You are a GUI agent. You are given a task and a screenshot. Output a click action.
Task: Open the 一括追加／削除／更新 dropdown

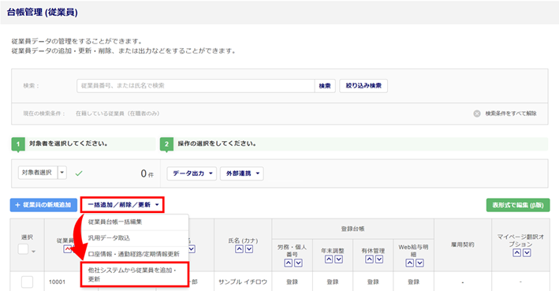(122, 205)
